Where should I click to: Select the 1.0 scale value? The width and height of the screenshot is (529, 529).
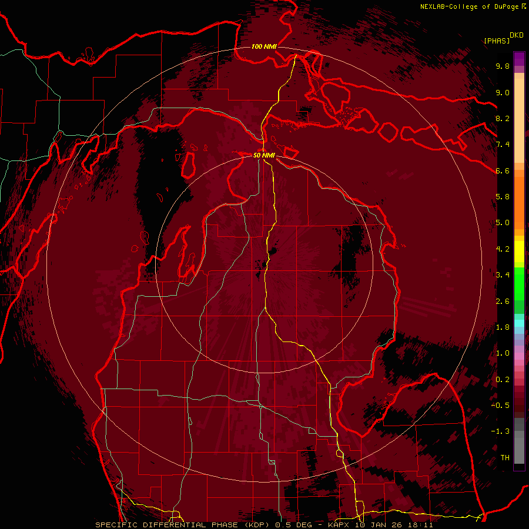click(x=503, y=353)
